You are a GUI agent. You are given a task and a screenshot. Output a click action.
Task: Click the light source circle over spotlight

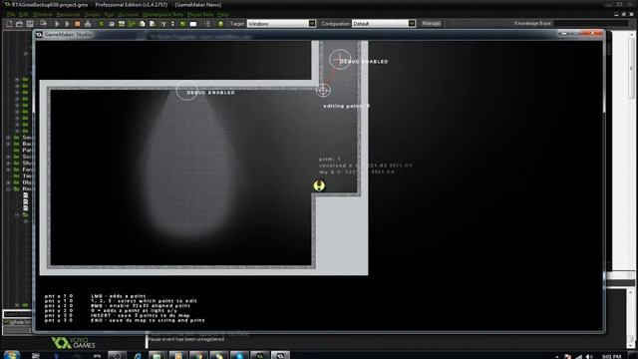187,91
